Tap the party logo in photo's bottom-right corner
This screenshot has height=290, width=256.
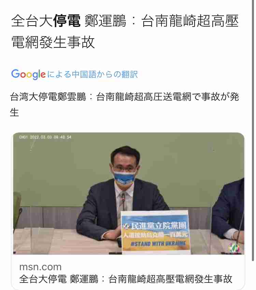[x=234, y=248]
